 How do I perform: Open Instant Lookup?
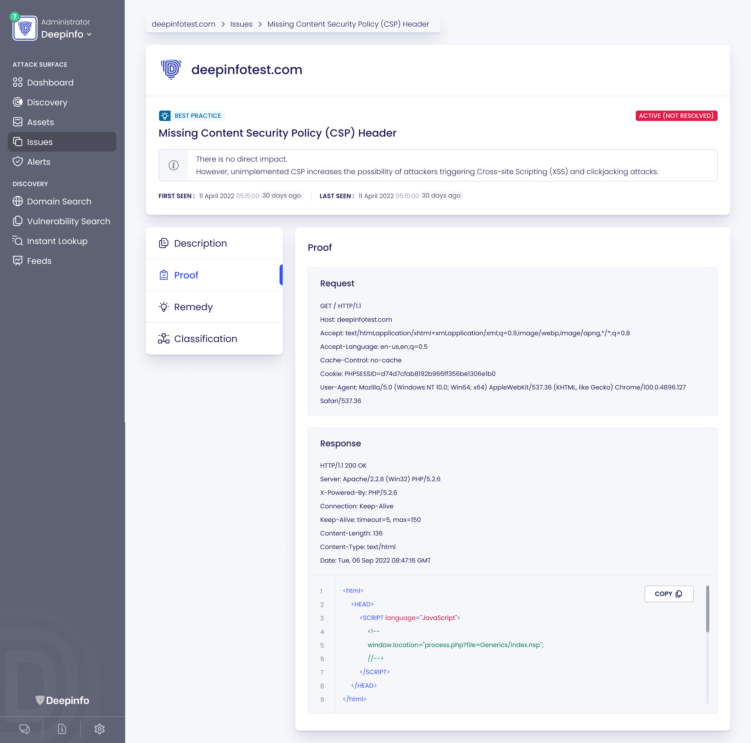click(x=57, y=241)
